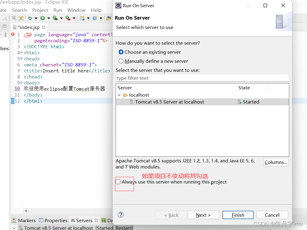The height and width of the screenshot is (230, 307).
Task: Click the red error marker on line 1
Action: coord(13,34)
